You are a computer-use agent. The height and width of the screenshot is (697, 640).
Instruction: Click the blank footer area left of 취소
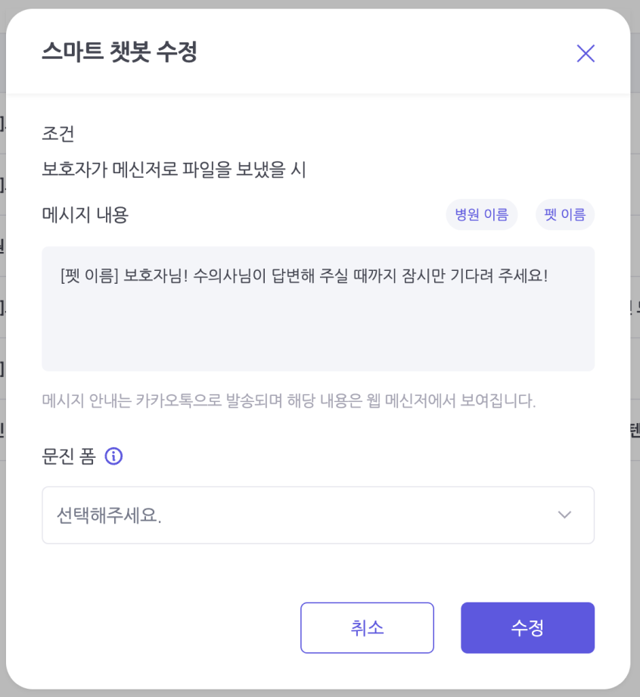click(169, 627)
